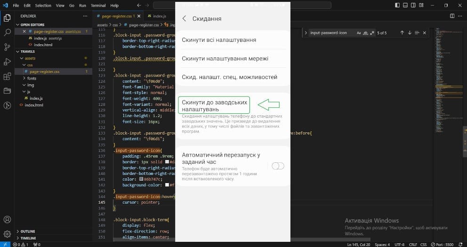Go to previous find match arrow
Viewport: 467px width, 247px height.
pyautogui.click(x=402, y=33)
